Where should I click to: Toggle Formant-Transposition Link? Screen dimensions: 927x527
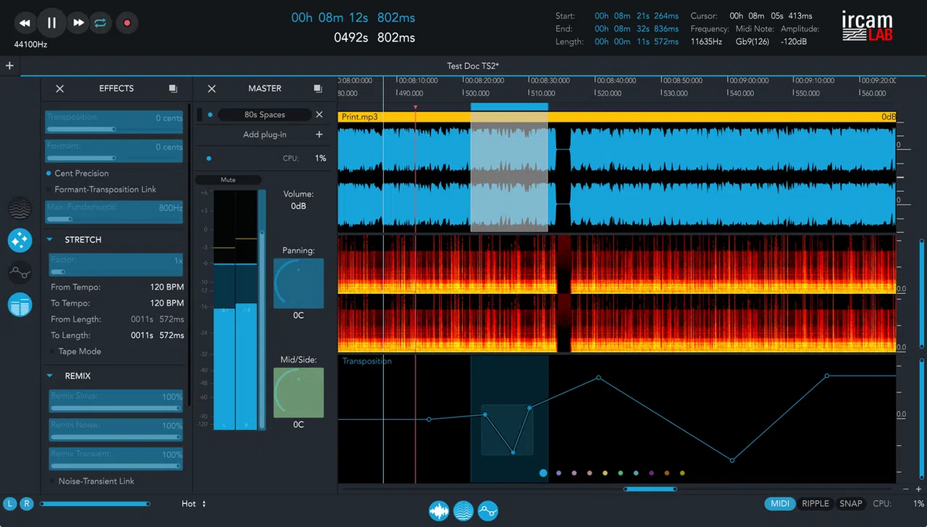point(48,189)
